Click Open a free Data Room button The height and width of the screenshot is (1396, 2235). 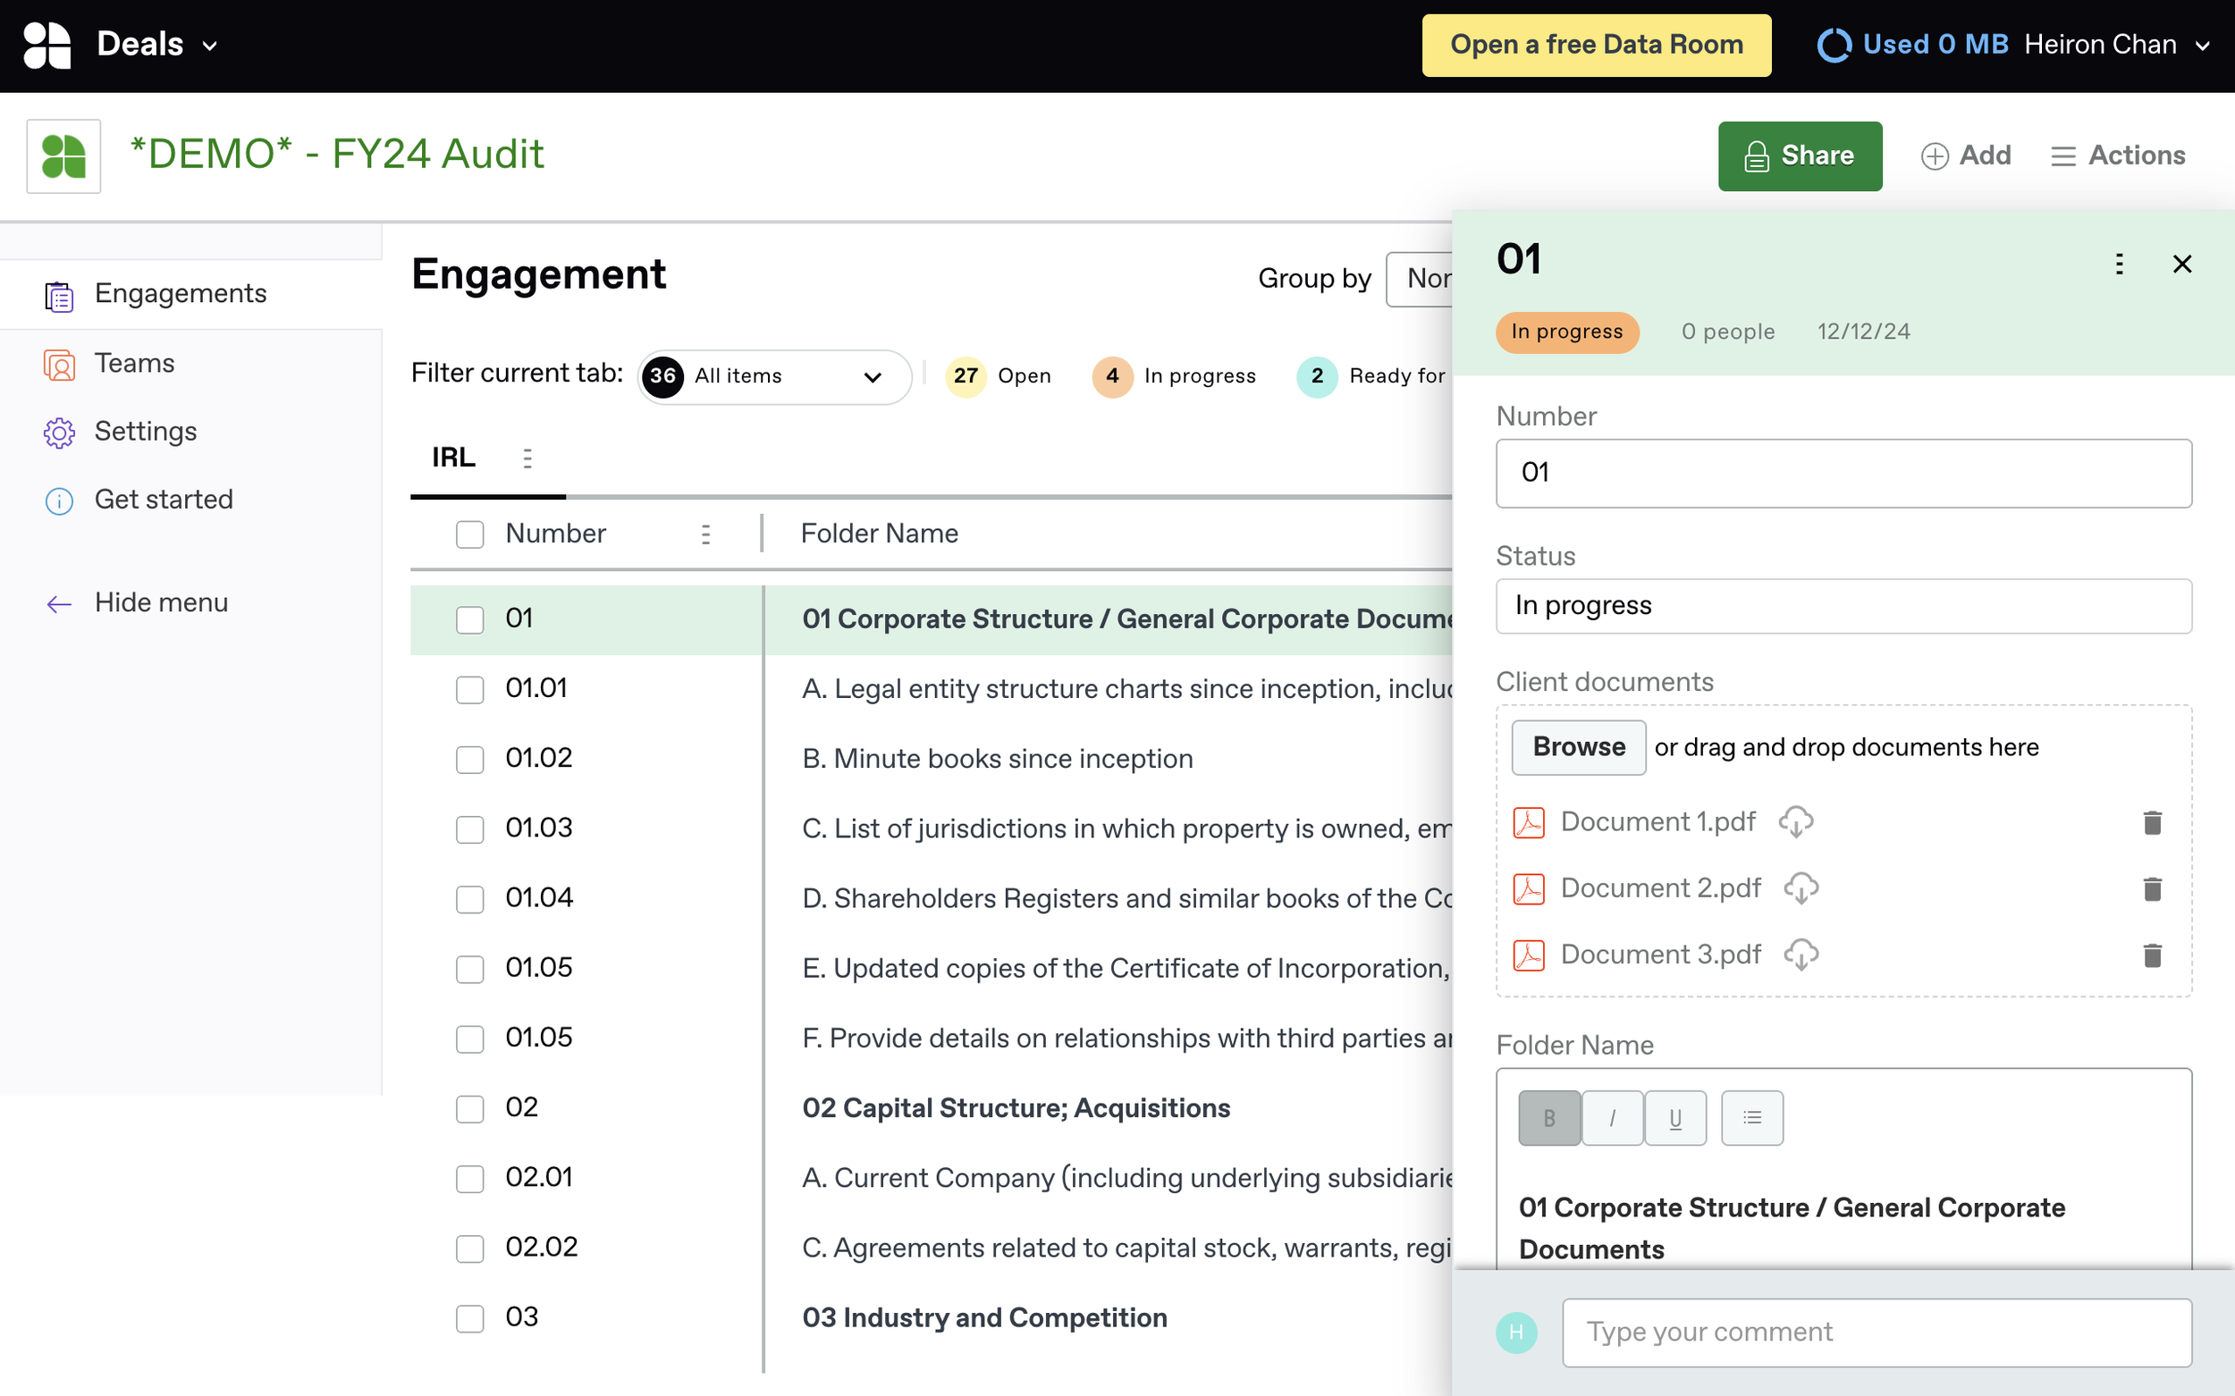(1596, 45)
